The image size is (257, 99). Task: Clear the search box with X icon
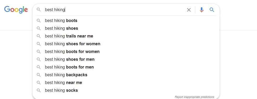point(189,10)
